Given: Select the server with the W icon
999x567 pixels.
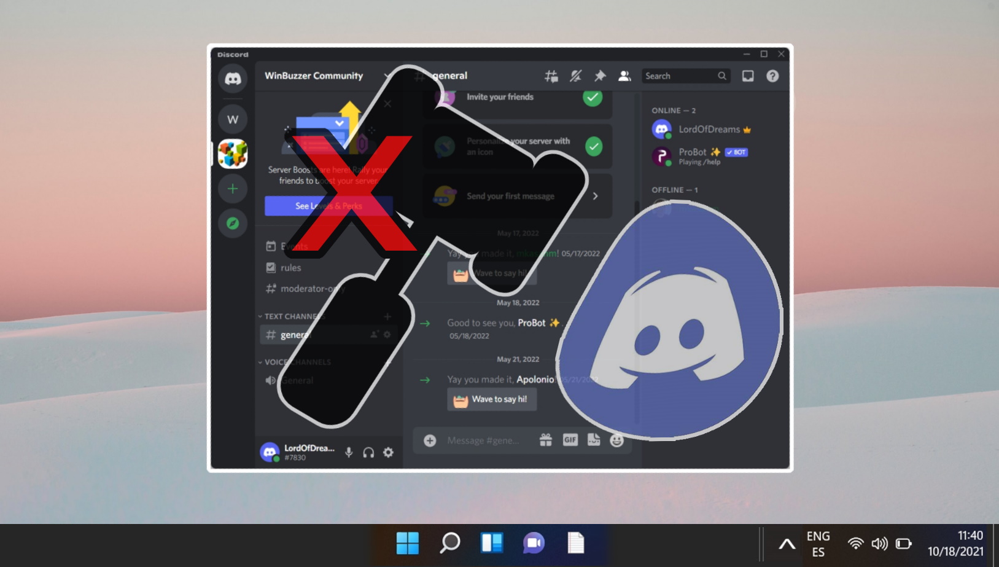Looking at the screenshot, I should pyautogui.click(x=233, y=119).
